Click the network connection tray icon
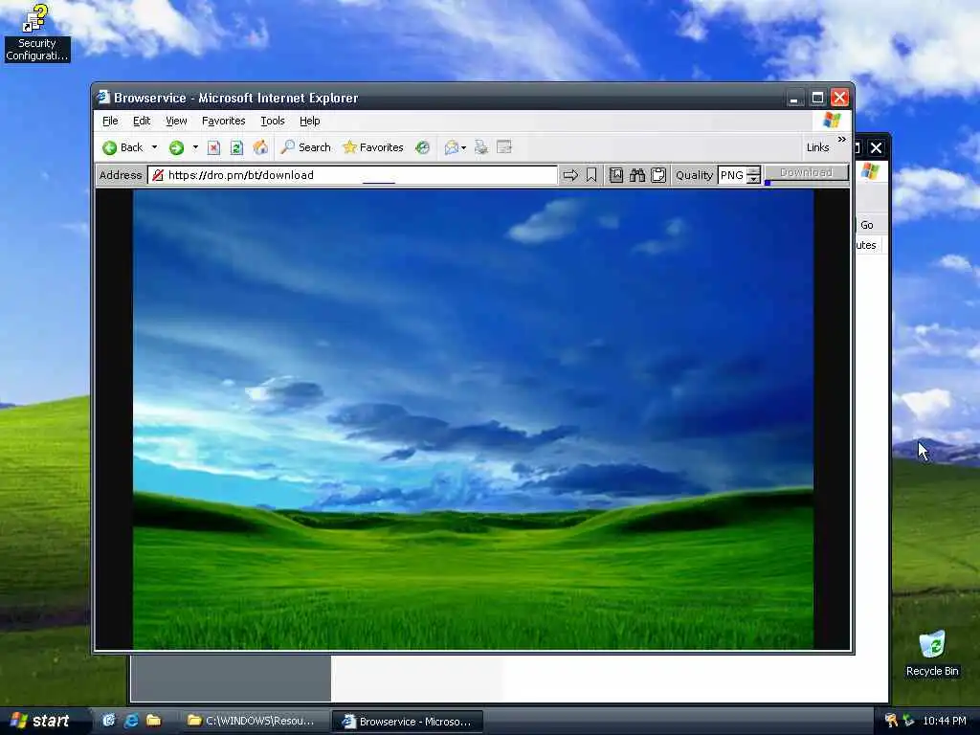Screen dimensions: 980x735 [x=908, y=721]
